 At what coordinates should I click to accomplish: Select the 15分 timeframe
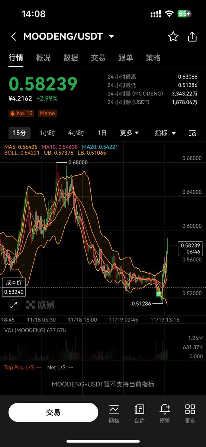(x=19, y=133)
